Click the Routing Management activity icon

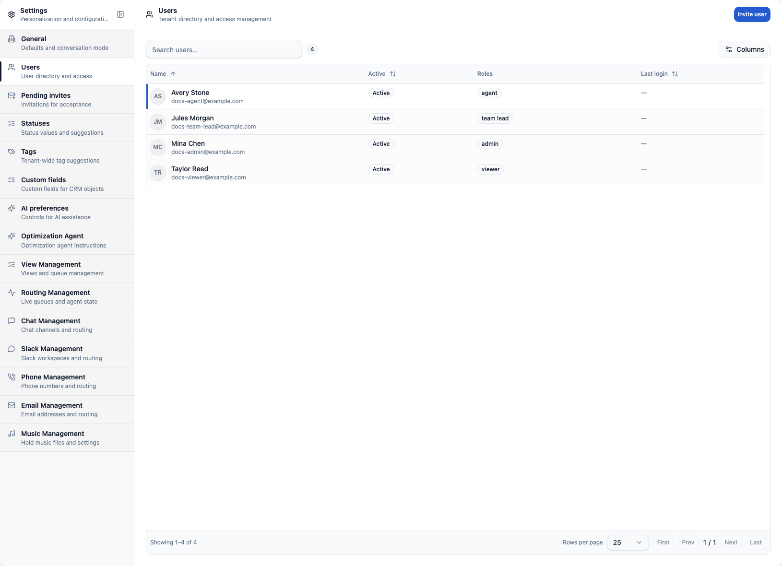tap(12, 293)
